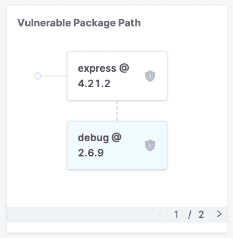Click the previous page chevron in pagination
The image size is (233, 238).
[160, 214]
